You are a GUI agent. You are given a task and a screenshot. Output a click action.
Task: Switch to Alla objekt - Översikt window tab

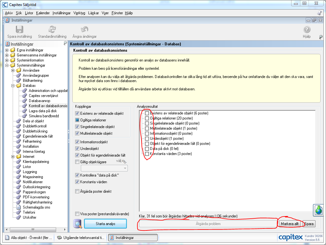tap(29, 237)
